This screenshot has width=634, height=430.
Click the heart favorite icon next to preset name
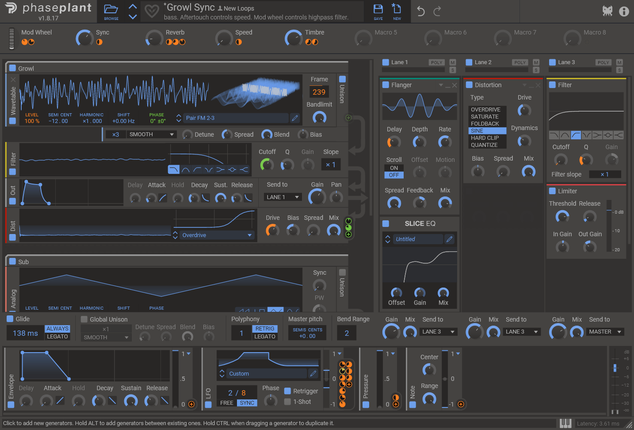pyautogui.click(x=152, y=12)
